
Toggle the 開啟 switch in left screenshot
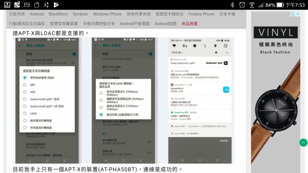pyautogui.click(x=74, y=54)
